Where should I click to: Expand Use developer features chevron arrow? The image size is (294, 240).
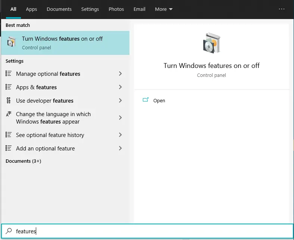click(120, 101)
